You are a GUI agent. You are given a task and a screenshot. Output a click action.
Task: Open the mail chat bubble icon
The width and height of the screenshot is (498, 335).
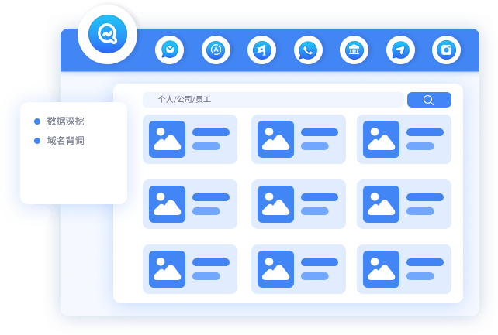169,50
